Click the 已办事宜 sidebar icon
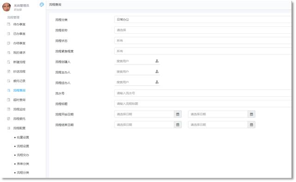 pyautogui.click(x=8, y=34)
